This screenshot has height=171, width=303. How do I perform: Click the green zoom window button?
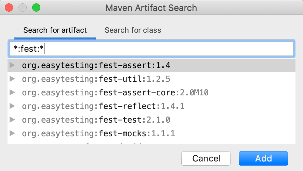(x=36, y=7)
